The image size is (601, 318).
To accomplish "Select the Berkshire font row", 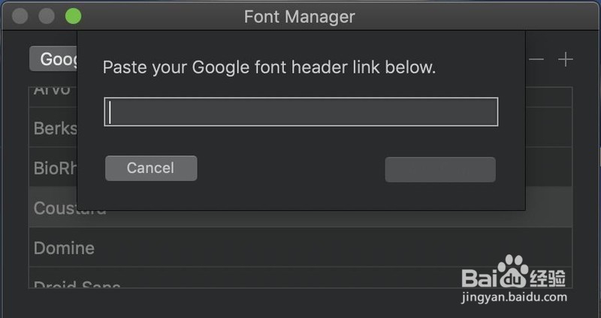I will tap(54, 127).
